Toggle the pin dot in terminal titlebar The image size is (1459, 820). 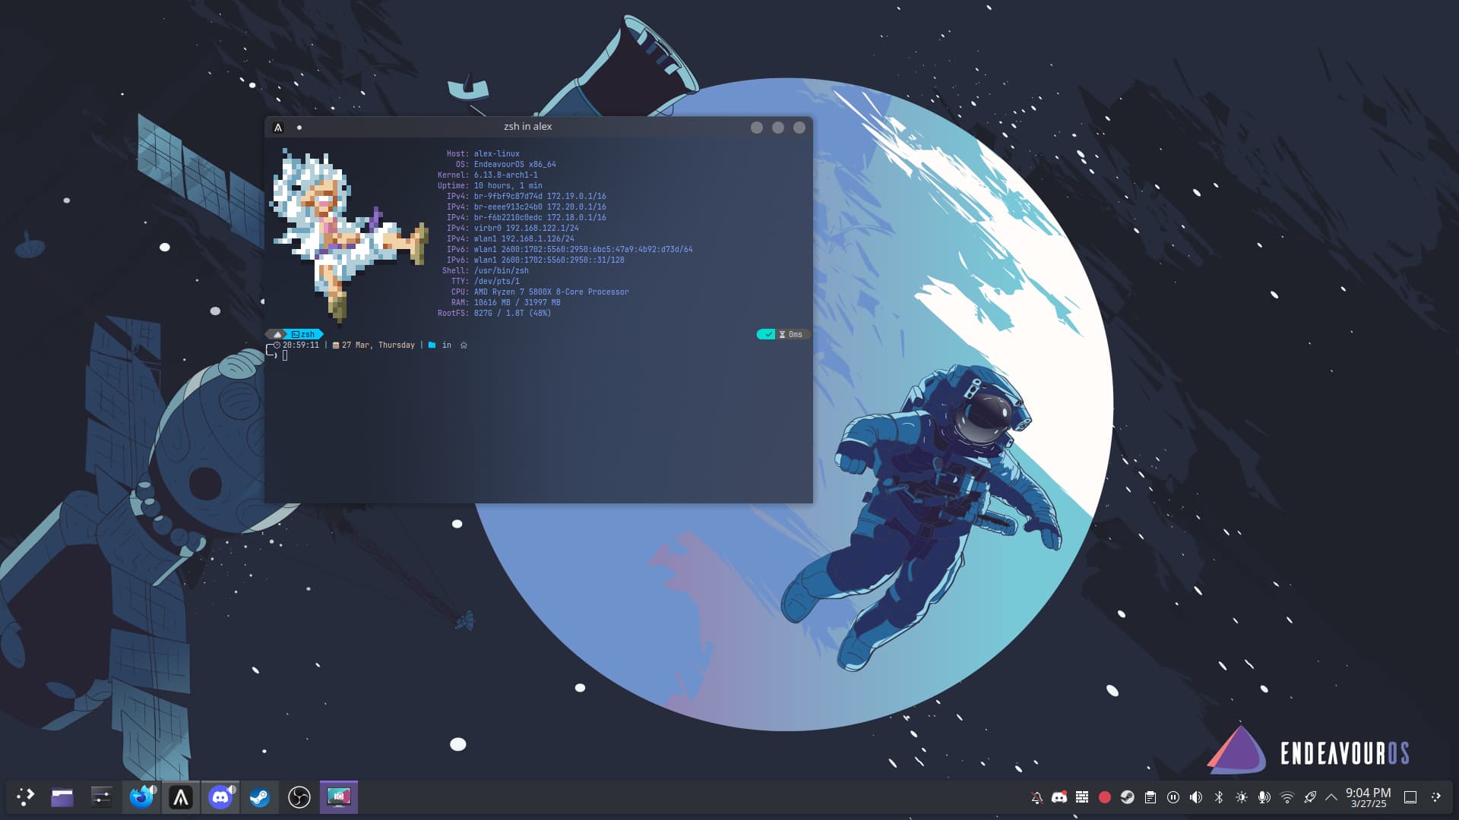click(299, 128)
